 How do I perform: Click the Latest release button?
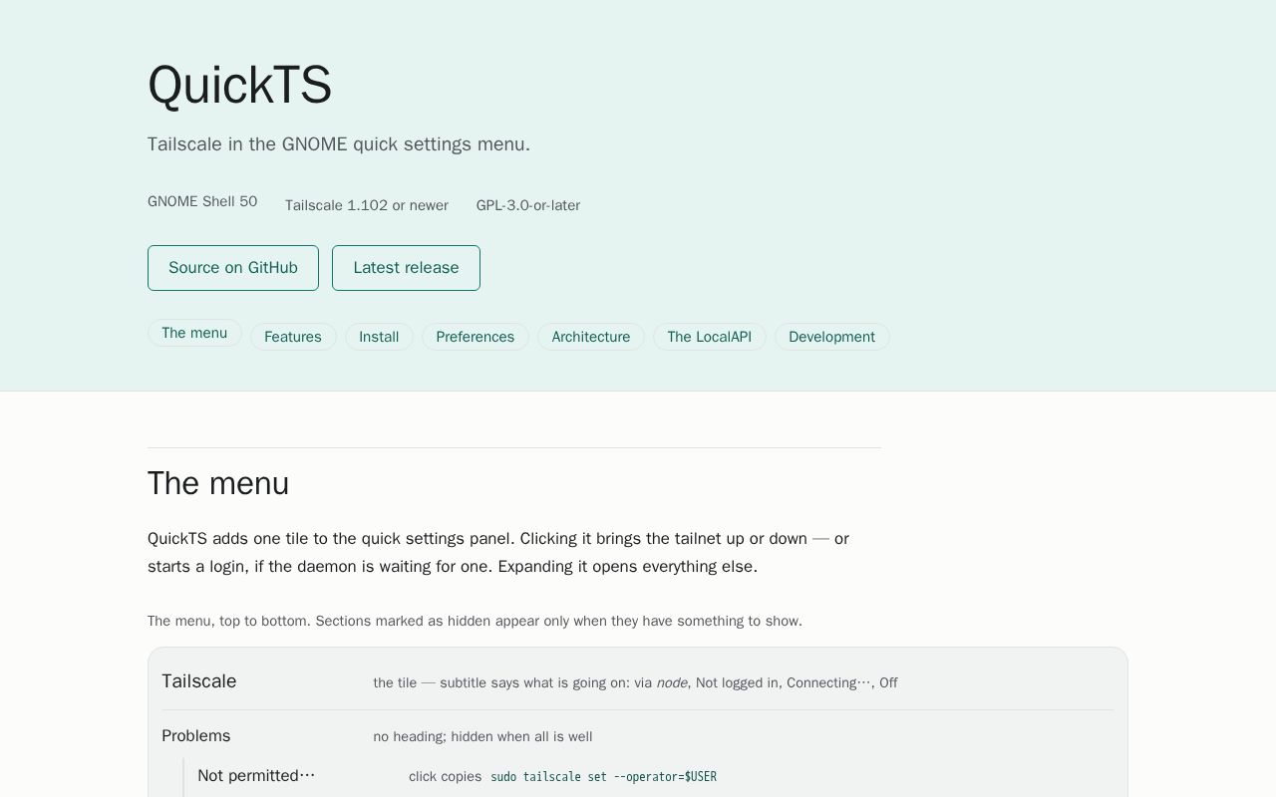point(406,268)
